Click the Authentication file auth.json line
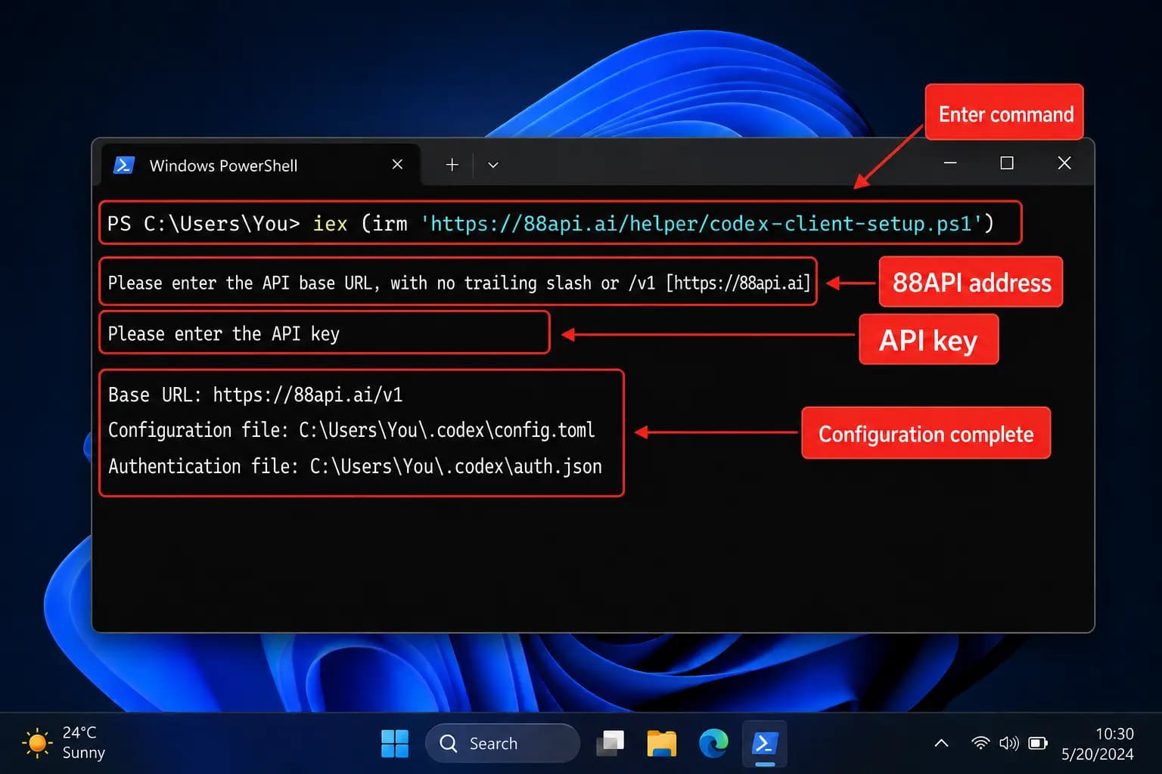The image size is (1162, 774). click(x=355, y=466)
